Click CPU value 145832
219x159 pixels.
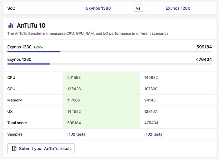tap(151, 78)
